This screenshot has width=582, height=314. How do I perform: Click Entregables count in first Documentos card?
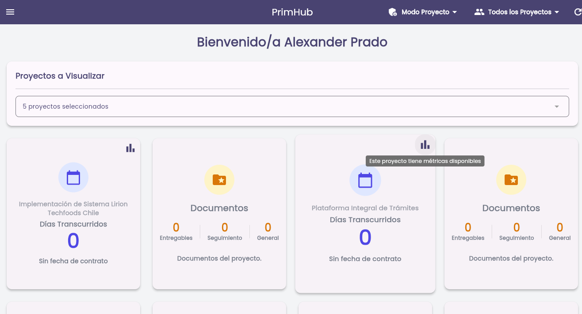[x=176, y=227]
